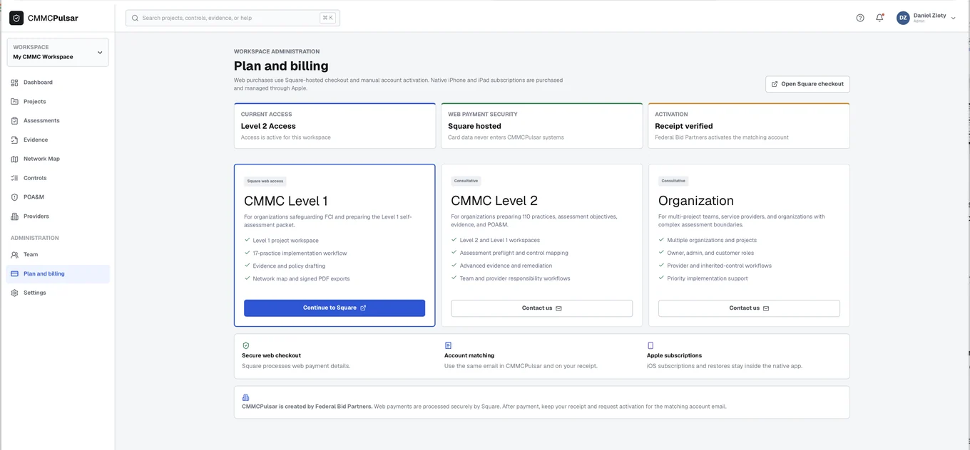Click the Evidence document icon in sidebar
This screenshot has width=970, height=450.
tap(15, 140)
